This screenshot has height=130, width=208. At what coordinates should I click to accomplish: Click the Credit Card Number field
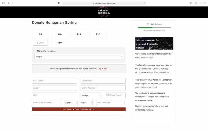click(46, 102)
